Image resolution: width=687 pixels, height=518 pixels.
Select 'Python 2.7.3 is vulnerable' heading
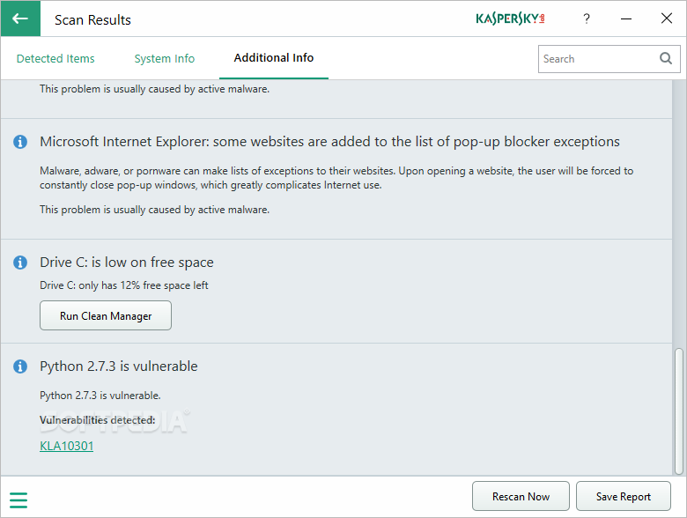point(119,366)
